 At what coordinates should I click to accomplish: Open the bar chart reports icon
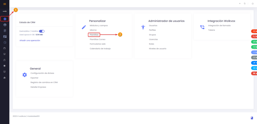click(5, 78)
